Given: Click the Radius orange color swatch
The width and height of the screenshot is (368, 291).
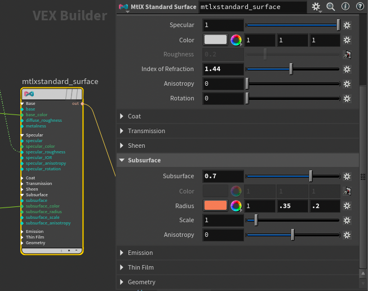Looking at the screenshot, I should (x=215, y=205).
